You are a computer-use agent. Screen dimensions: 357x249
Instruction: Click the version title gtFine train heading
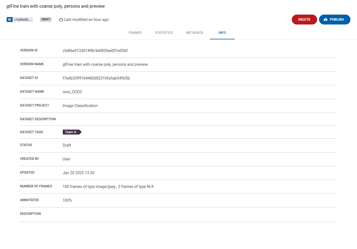[x=56, y=6]
